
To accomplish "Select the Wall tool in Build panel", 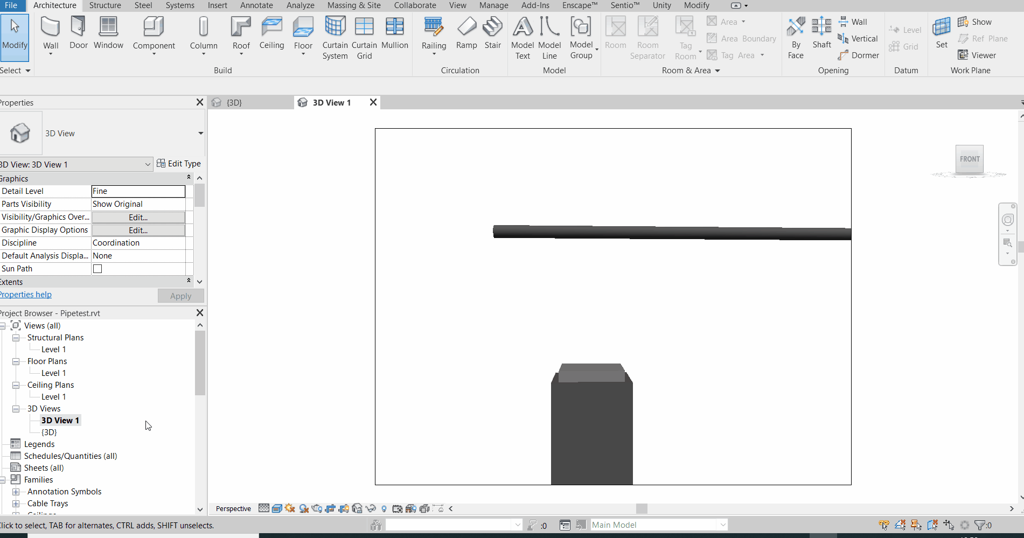I will point(51,33).
